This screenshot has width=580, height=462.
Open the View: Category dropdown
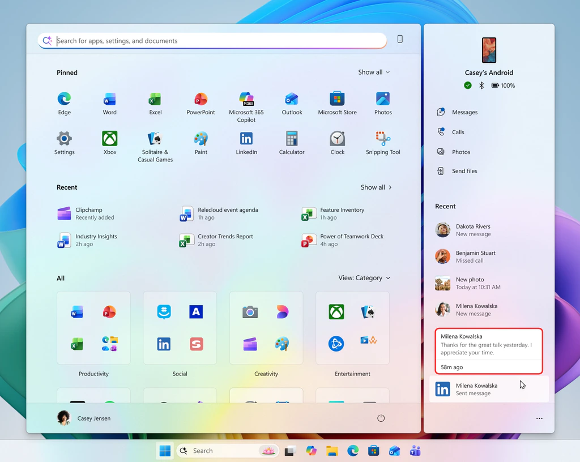[364, 278]
